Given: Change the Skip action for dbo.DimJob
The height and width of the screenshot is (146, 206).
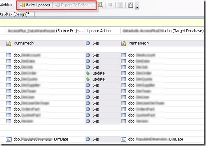Looking at the screenshot, I should point(96,67).
